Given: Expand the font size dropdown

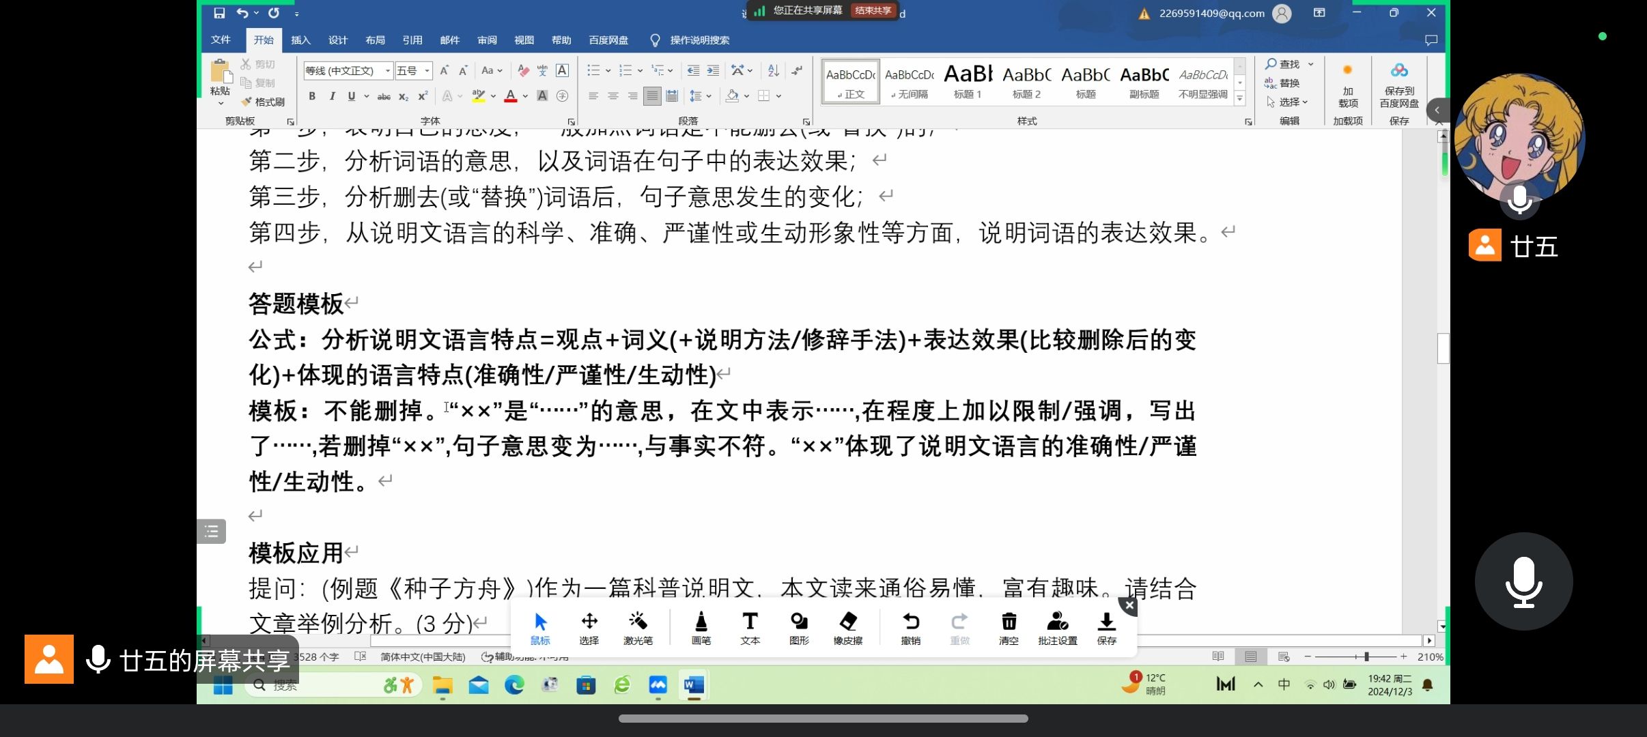Looking at the screenshot, I should tap(427, 71).
